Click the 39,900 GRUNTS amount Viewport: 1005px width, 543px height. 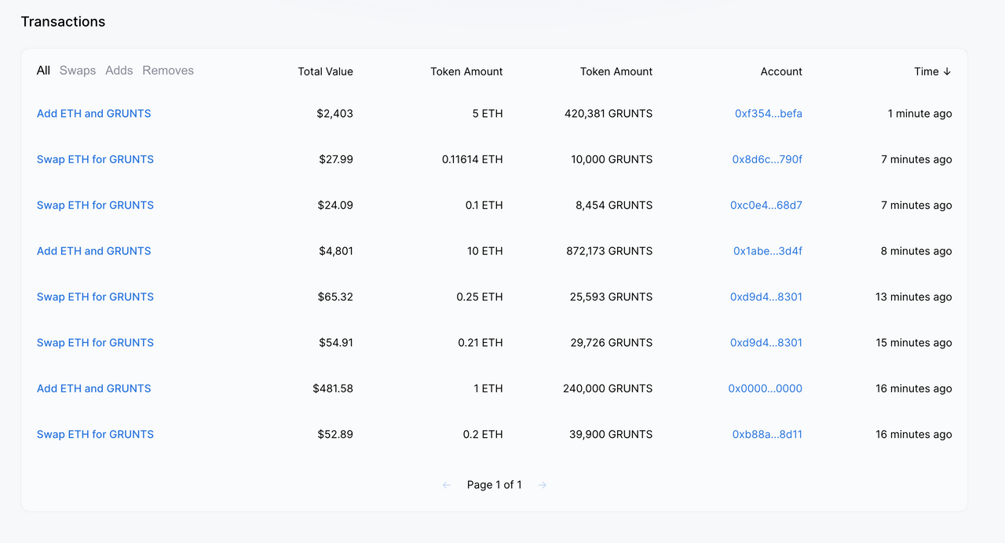pos(611,435)
